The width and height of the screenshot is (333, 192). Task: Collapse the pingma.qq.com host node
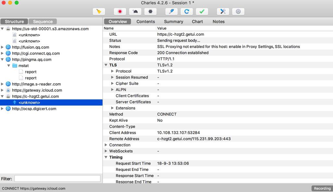coord(2,59)
